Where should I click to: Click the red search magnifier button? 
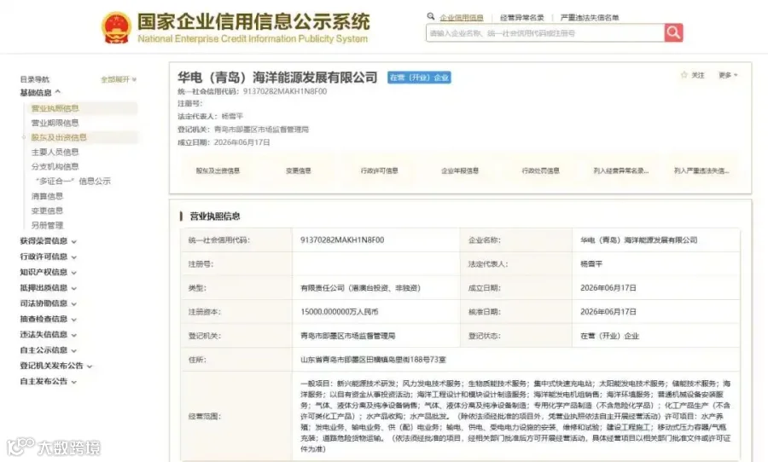point(673,32)
